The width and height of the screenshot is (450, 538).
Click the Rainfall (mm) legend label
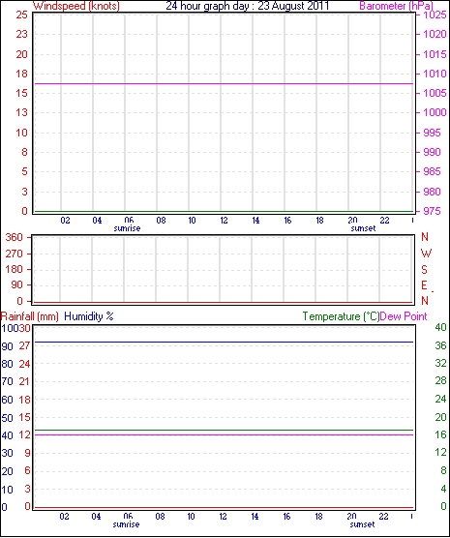point(30,316)
